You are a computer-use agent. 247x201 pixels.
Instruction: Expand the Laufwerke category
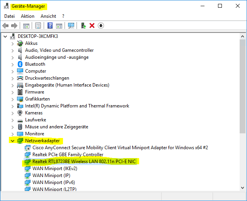(x=12, y=120)
